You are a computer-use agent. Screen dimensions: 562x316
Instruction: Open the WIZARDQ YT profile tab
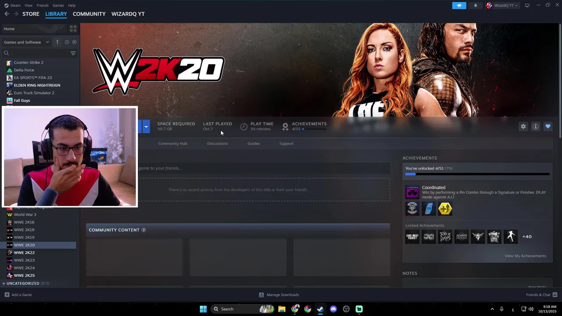click(128, 14)
